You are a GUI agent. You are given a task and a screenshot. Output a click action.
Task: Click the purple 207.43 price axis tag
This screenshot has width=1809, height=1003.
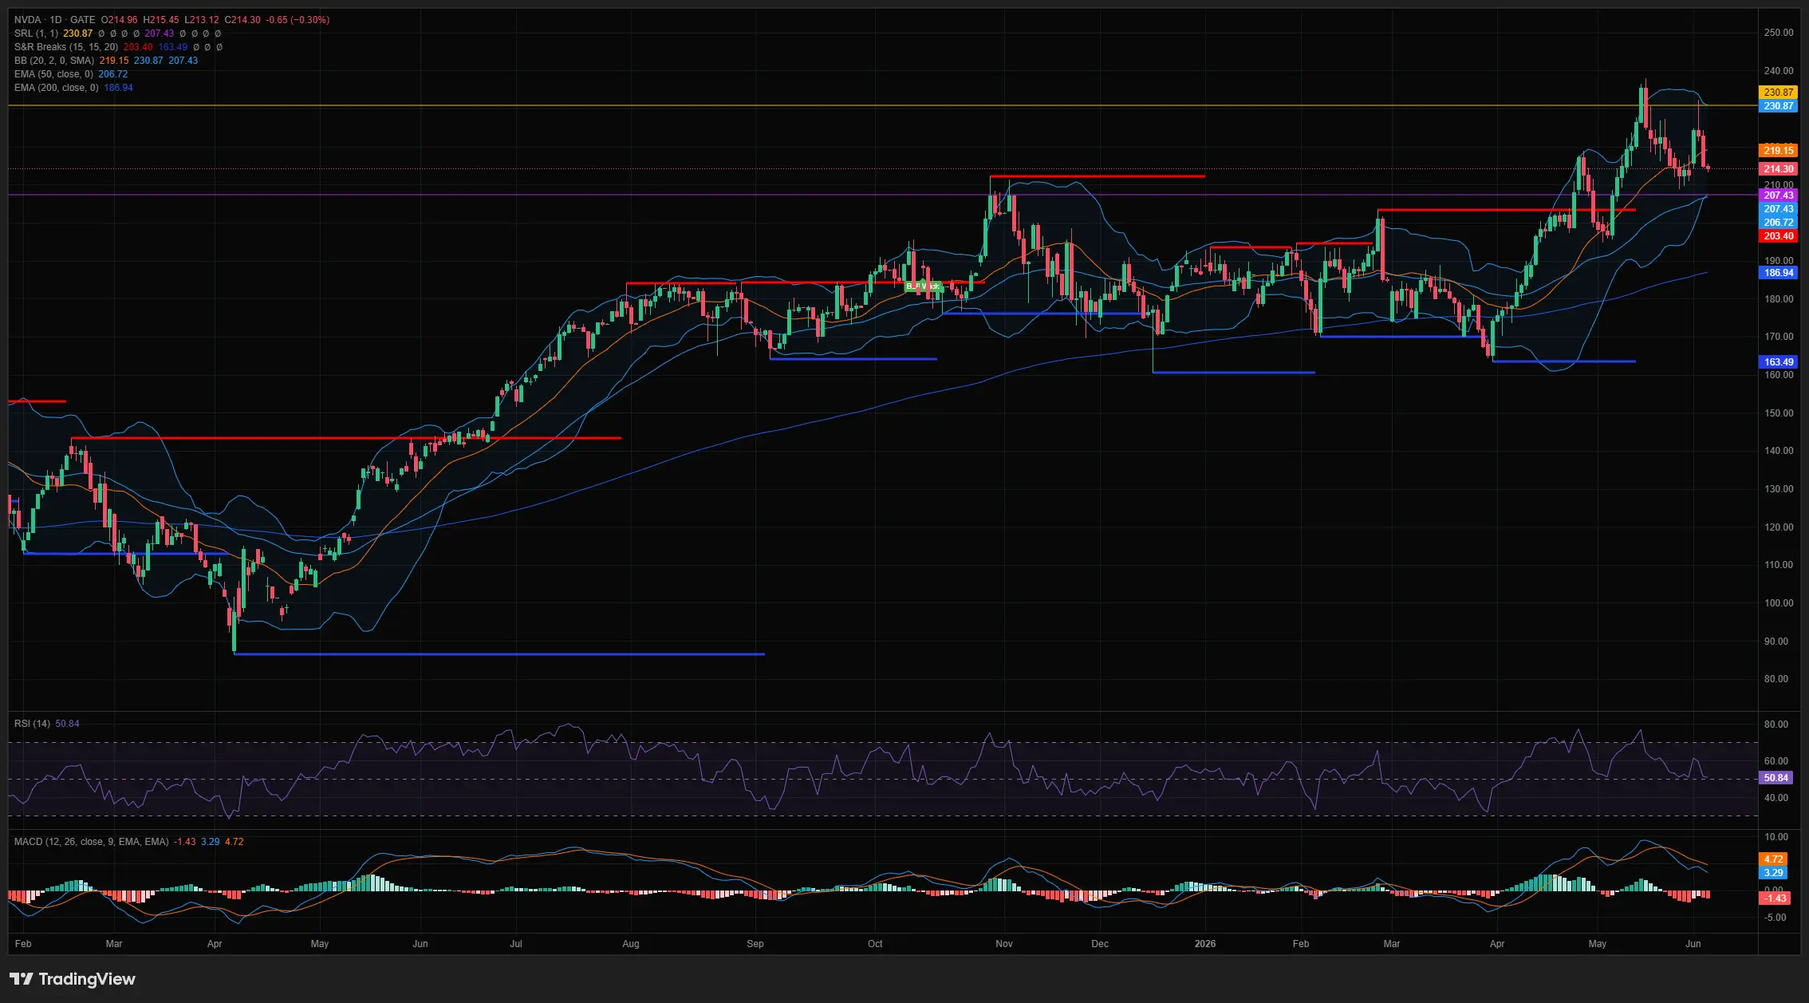point(1778,195)
